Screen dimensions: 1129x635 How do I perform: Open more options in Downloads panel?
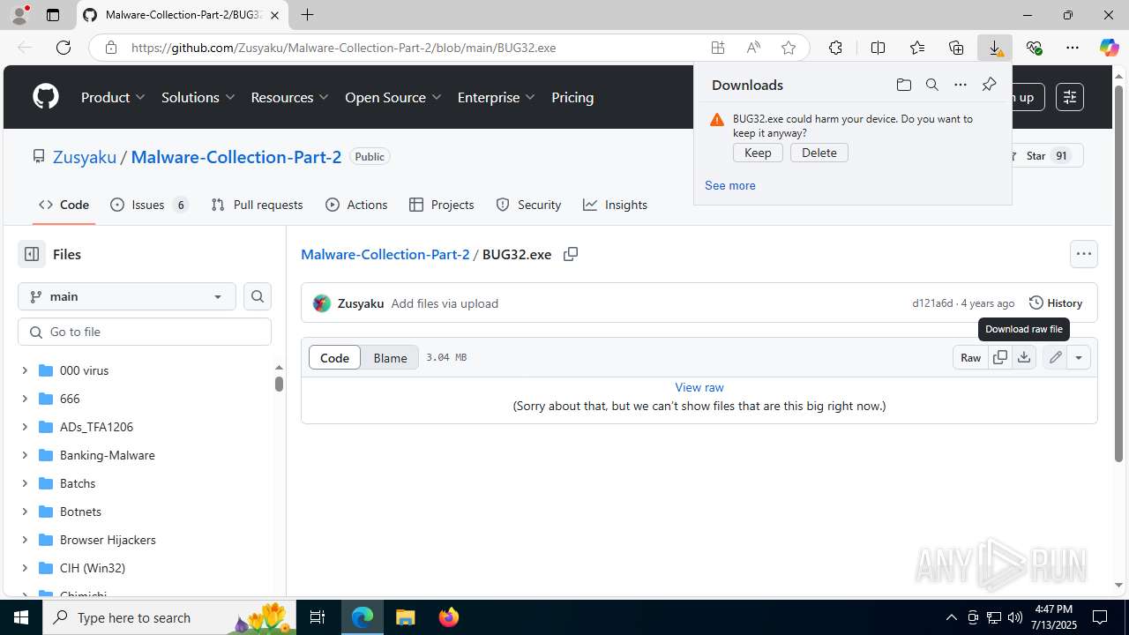point(961,85)
